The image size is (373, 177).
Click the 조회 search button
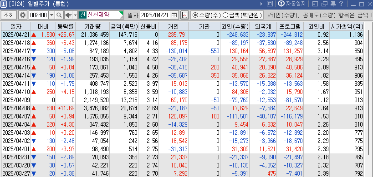tap(9, 15)
